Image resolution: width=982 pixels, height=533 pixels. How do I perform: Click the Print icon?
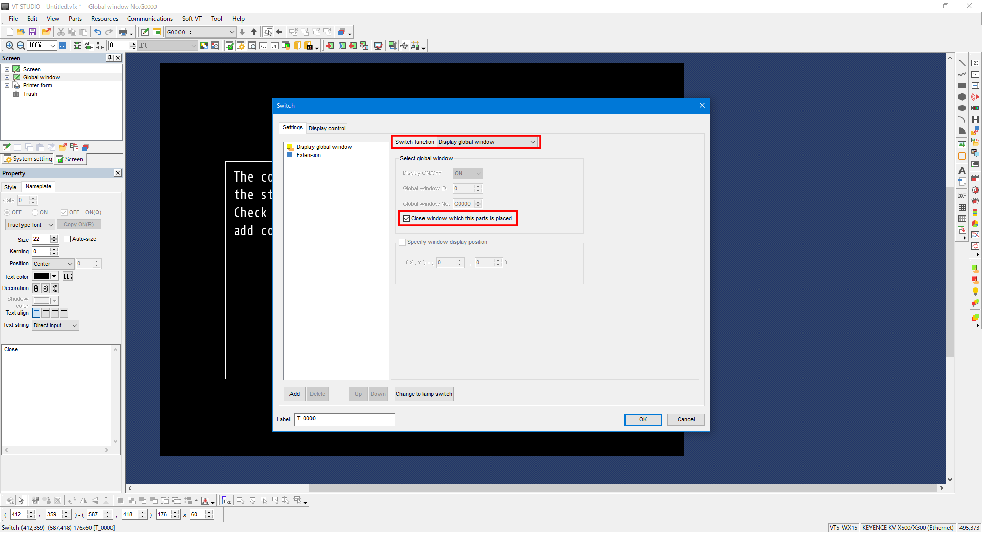pyautogui.click(x=123, y=32)
